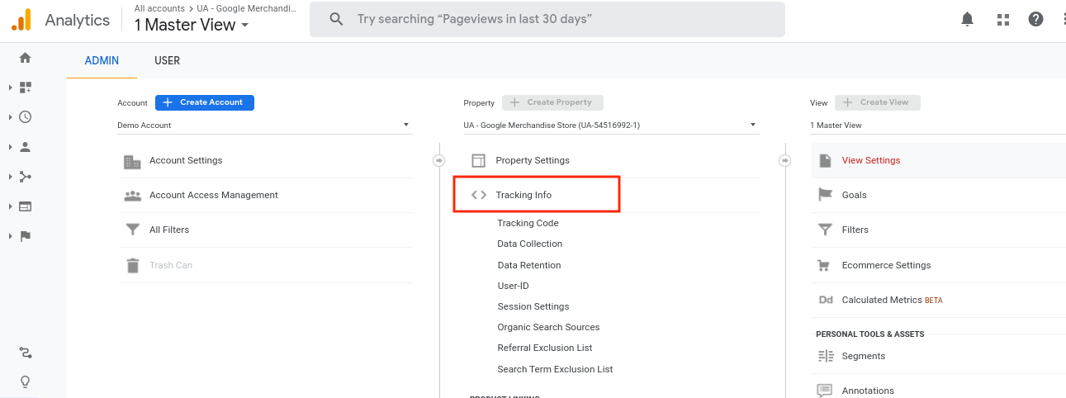
Task: Open Search Term Exclusion List
Action: pyautogui.click(x=555, y=369)
